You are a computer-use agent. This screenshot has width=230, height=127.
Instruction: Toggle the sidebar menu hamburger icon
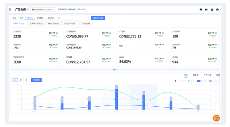pyautogui.click(x=11, y=10)
